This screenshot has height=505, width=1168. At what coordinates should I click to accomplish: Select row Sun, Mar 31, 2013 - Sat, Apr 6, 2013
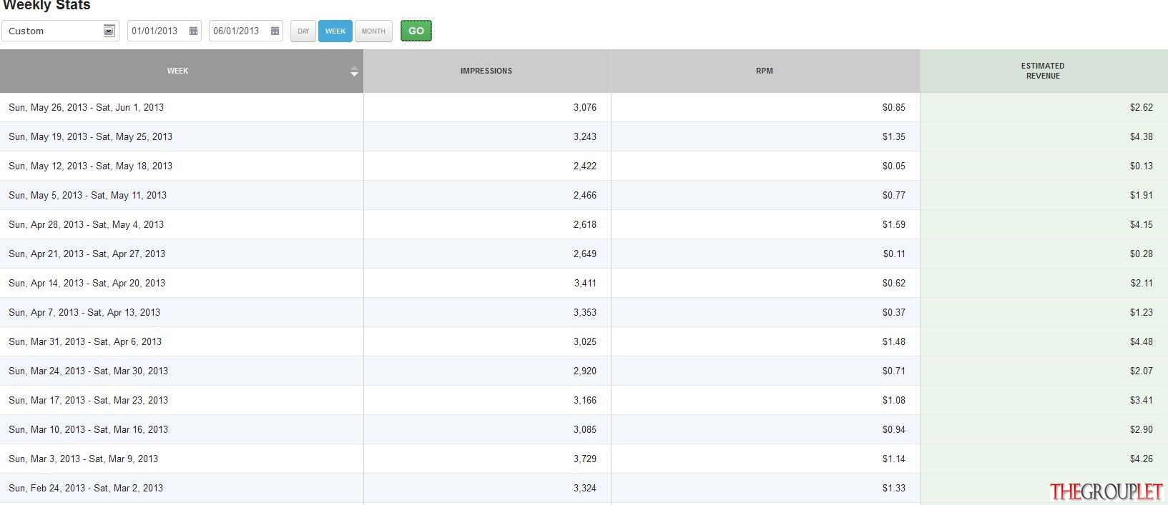584,341
